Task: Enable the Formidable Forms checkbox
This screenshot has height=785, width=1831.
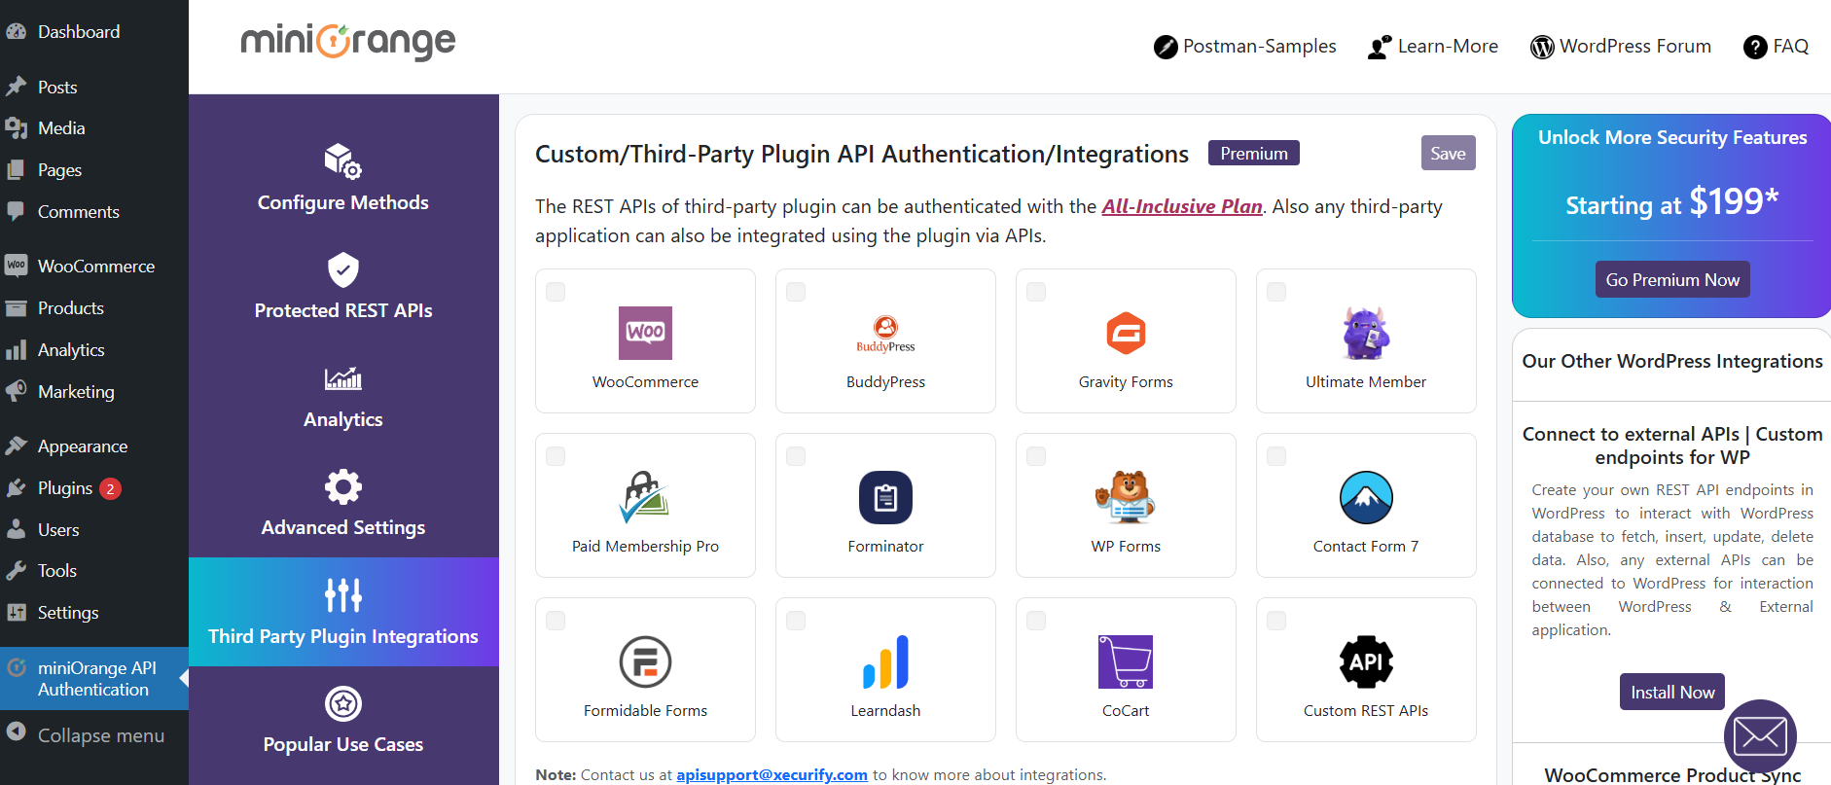Action: 556,621
